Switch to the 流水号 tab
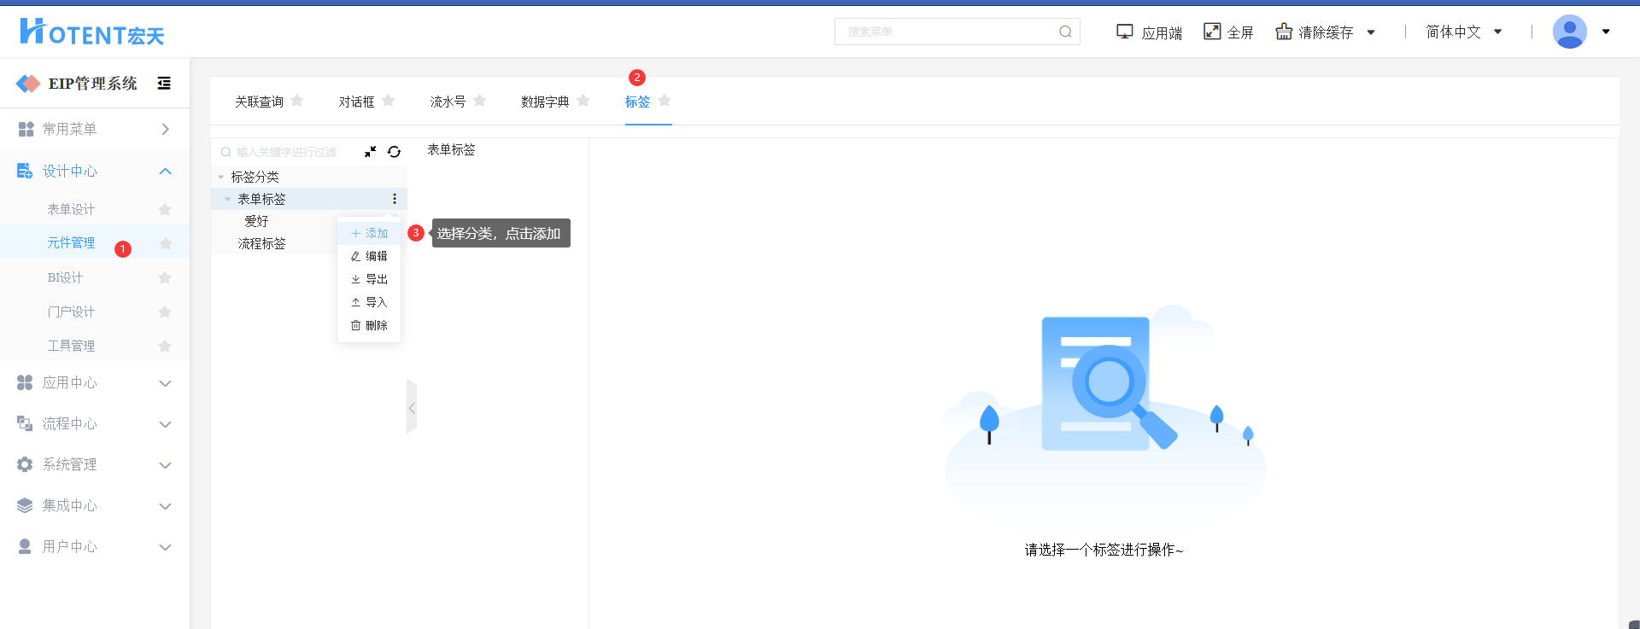 click(448, 102)
